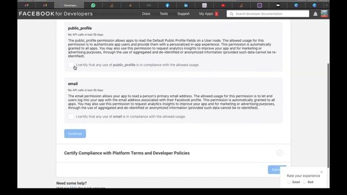Switch to the Facebook browser tab

pyautogui.click(x=168, y=5)
